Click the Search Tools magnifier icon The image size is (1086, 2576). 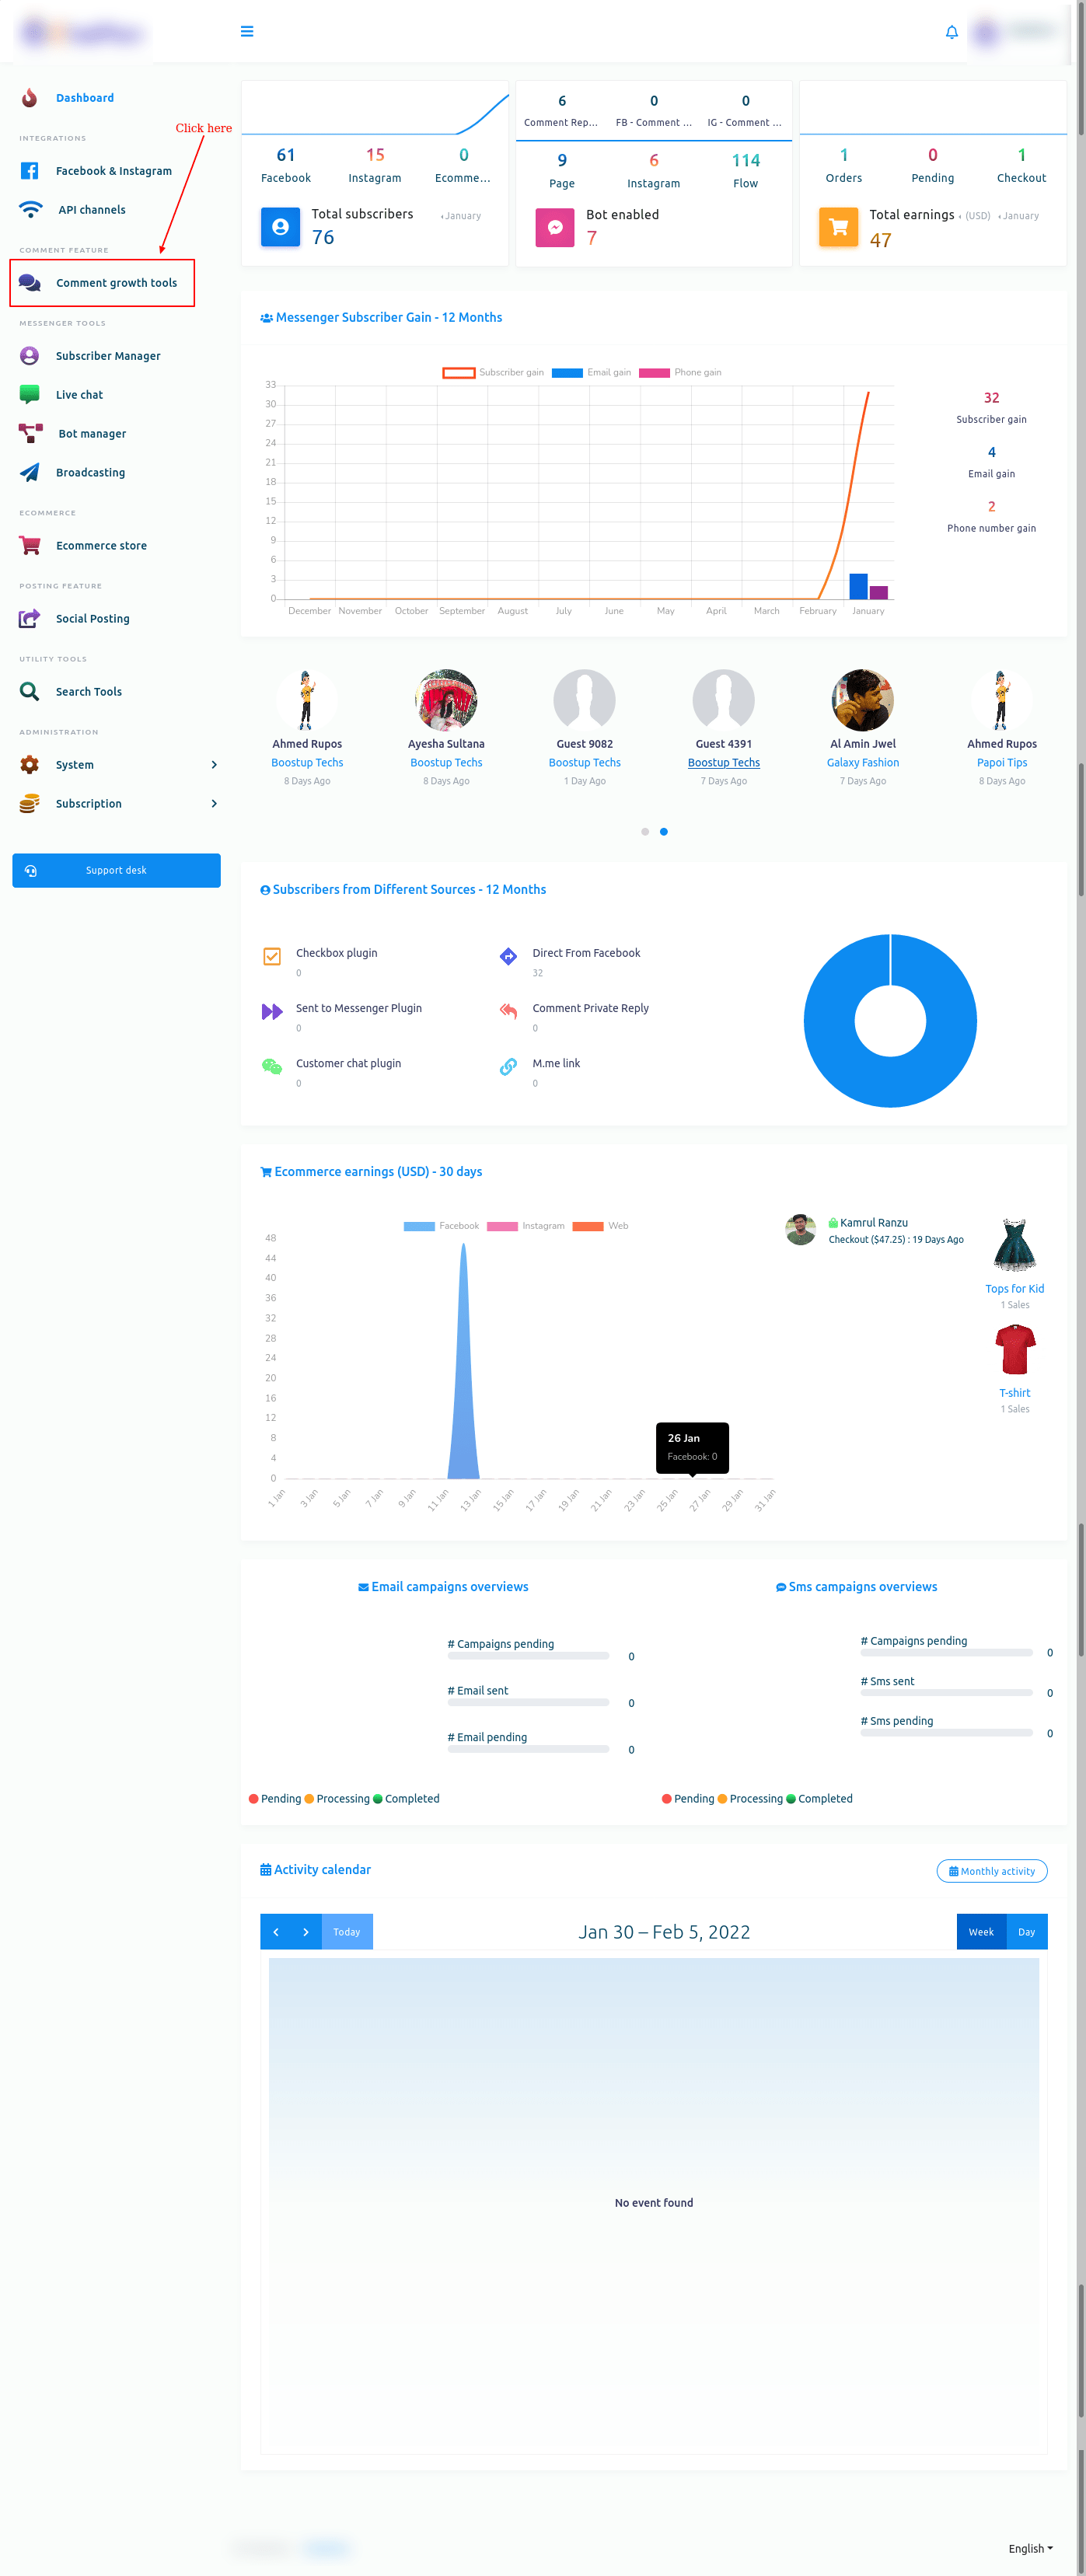[x=30, y=691]
